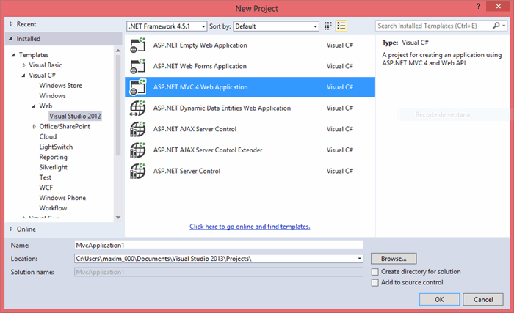
Task: Select ASP.NET AJAX Server Control Extender text
Action: [x=208, y=150]
